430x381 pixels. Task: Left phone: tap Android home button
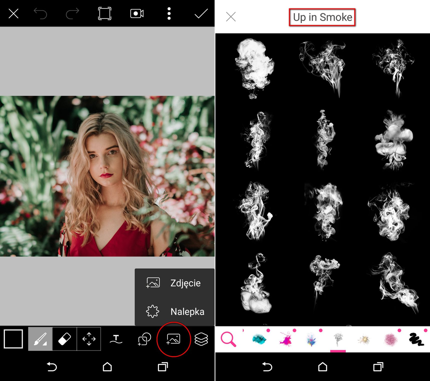[x=107, y=367]
